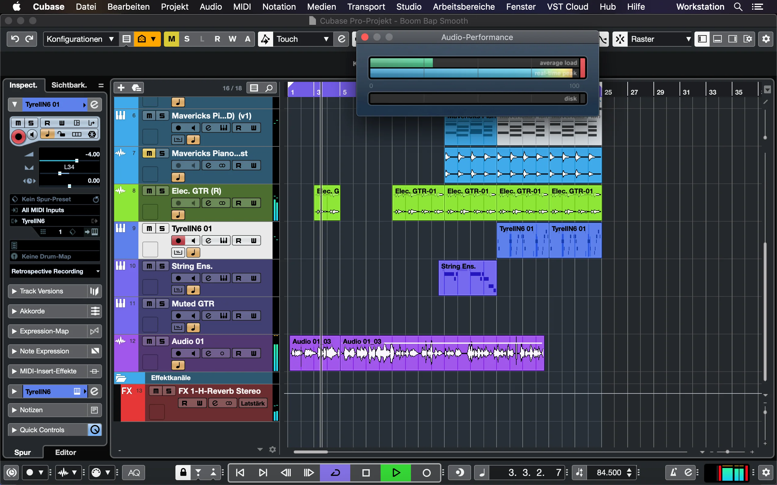Open the Setup gear in the top toolbar
Image resolution: width=777 pixels, height=485 pixels.
coord(766,39)
